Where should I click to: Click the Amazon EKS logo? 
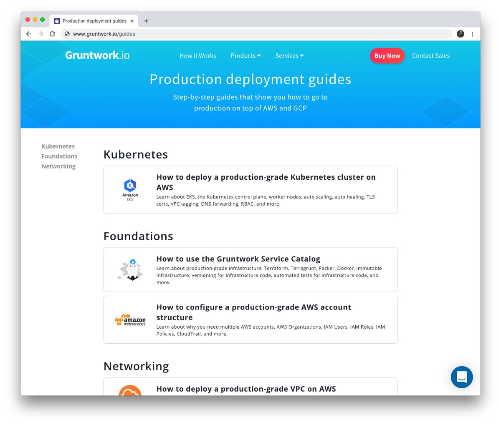pyautogui.click(x=130, y=190)
